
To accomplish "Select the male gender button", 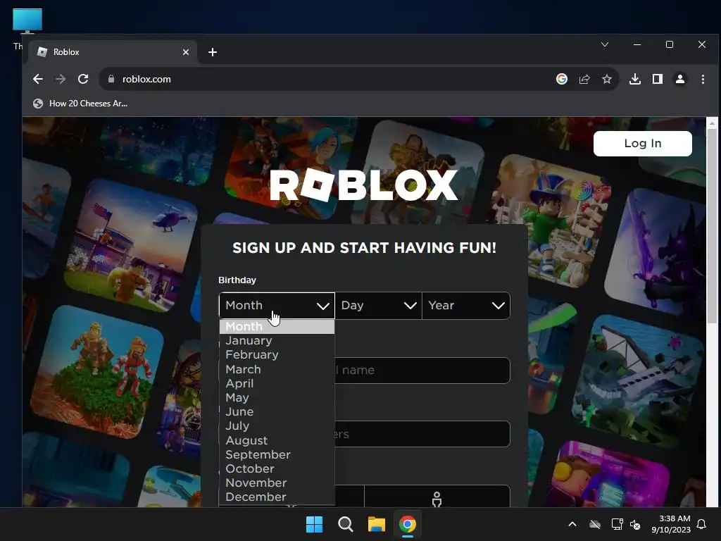I will click(x=437, y=497).
